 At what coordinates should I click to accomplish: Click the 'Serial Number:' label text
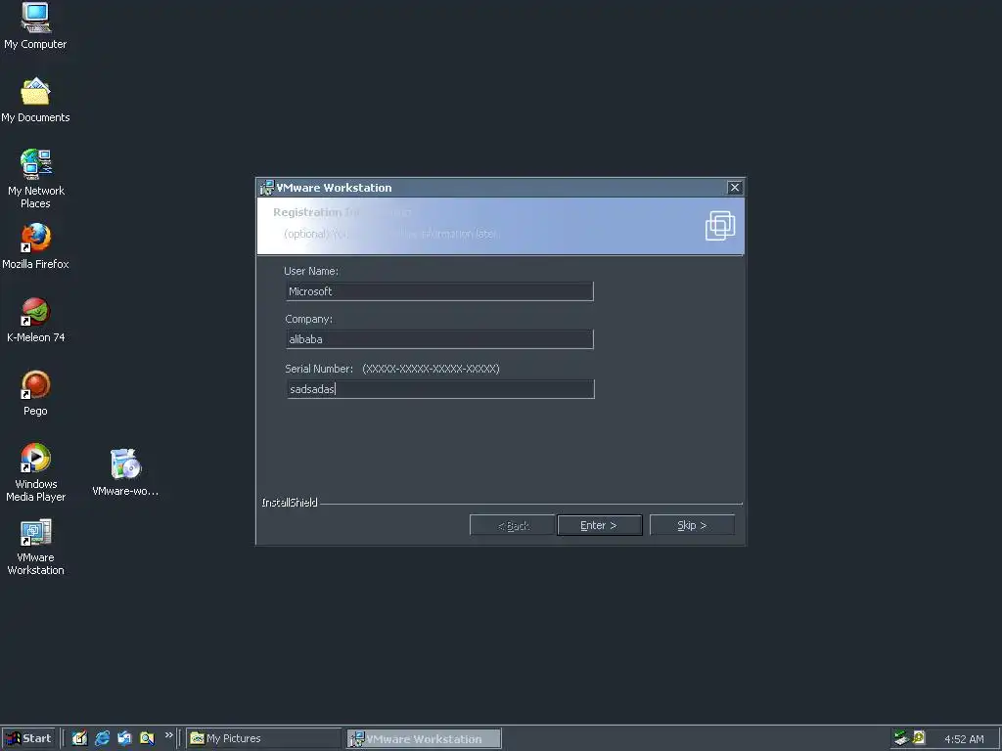319,369
